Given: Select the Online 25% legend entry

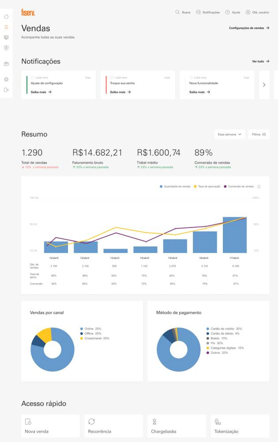Looking at the screenshot, I should pos(91,329).
